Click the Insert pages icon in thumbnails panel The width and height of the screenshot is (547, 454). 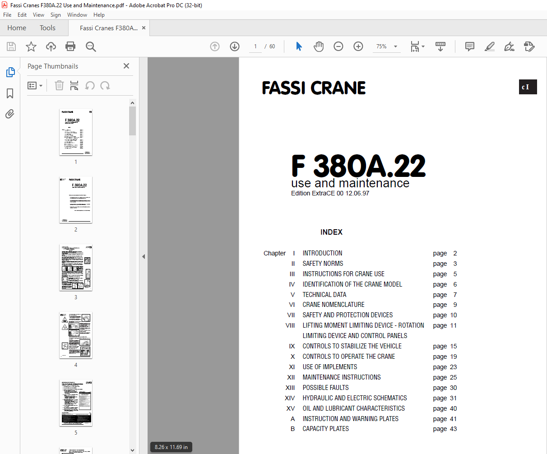point(74,85)
